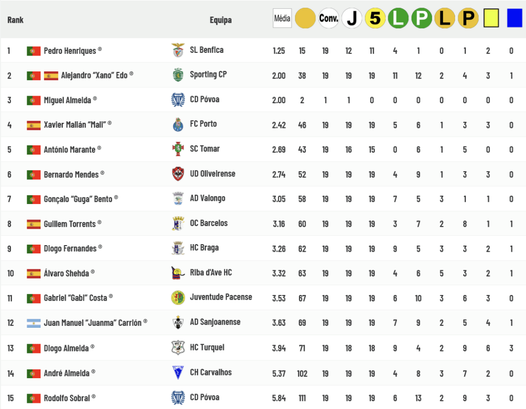Open Guillem Torrents player profile
The height and width of the screenshot is (409, 526).
70,224
